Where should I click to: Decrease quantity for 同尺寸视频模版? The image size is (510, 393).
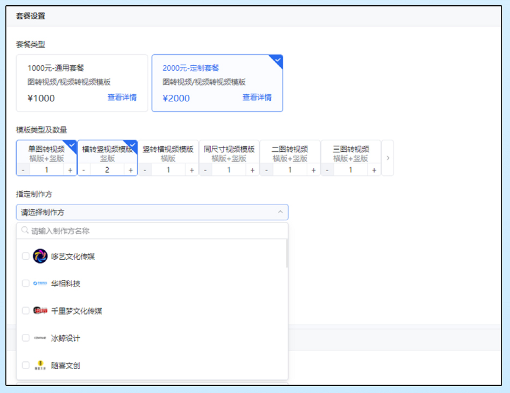(x=206, y=170)
